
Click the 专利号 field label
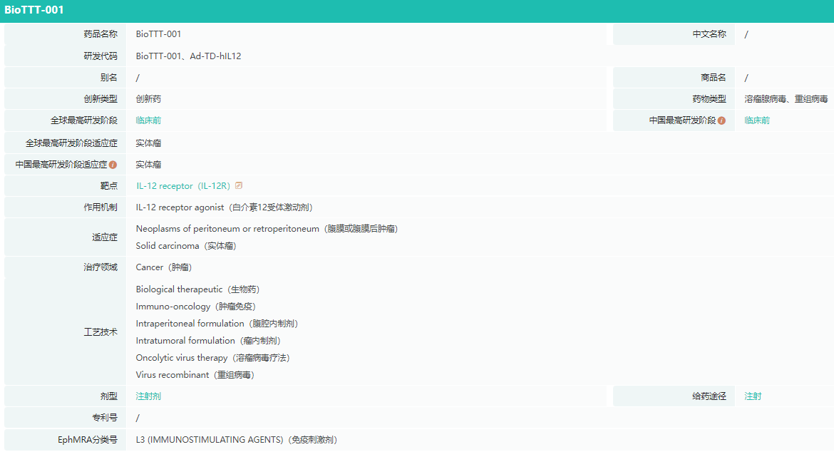click(105, 418)
